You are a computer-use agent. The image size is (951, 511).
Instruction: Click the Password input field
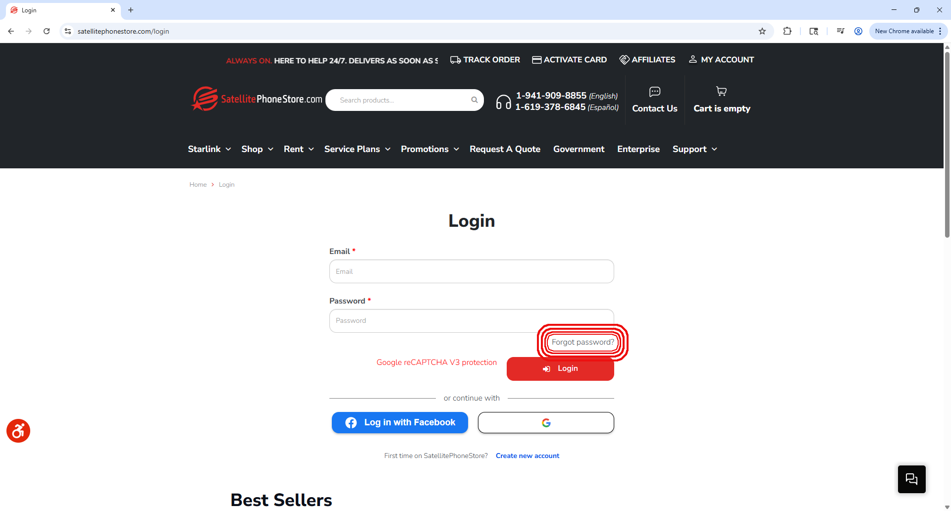[x=472, y=321]
